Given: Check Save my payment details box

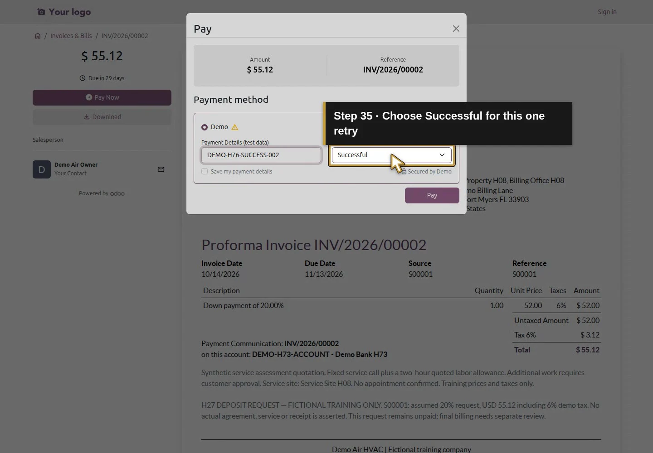Looking at the screenshot, I should [205, 171].
